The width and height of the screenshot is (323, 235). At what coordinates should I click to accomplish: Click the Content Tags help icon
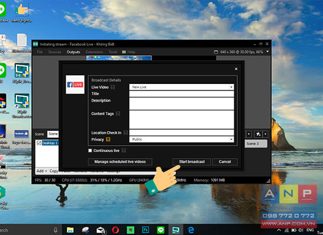pyautogui.click(x=118, y=113)
